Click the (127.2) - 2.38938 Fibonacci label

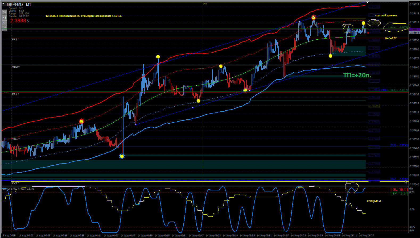pos(398,27)
